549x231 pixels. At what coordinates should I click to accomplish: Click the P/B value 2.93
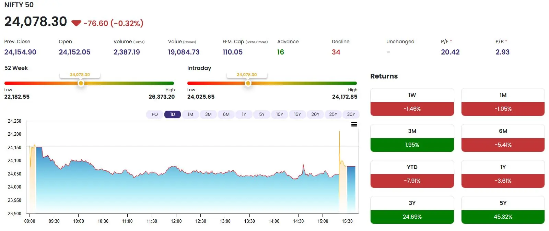coord(502,52)
